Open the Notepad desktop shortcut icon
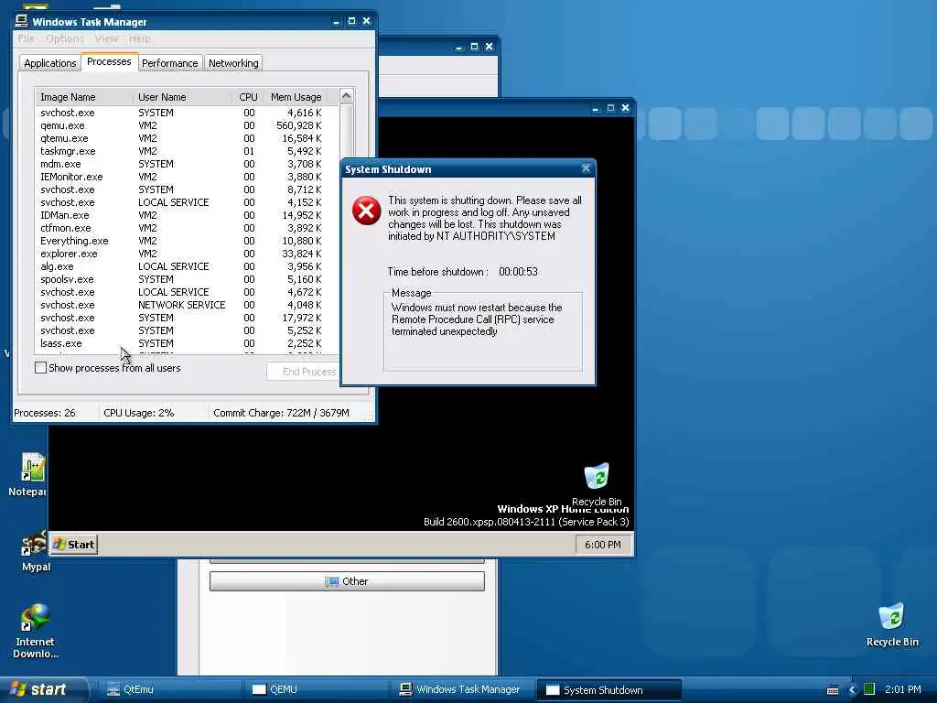Image resolution: width=937 pixels, height=703 pixels. [x=32, y=468]
